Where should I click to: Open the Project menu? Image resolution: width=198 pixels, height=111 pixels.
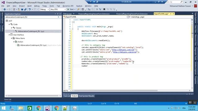22,6
